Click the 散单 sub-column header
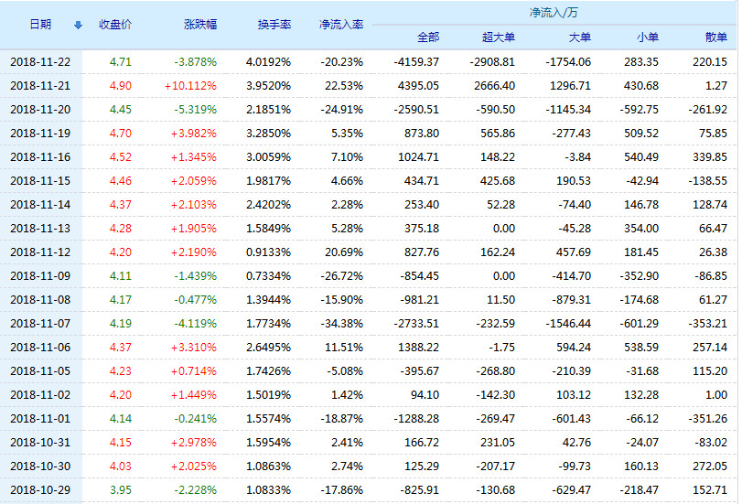Viewport: 742px width, 504px height. pos(716,38)
